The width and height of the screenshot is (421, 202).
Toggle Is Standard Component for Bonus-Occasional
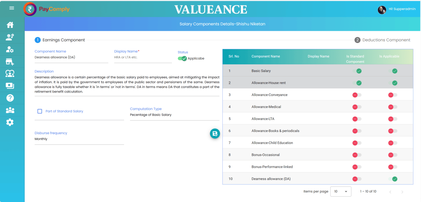[x=357, y=155]
